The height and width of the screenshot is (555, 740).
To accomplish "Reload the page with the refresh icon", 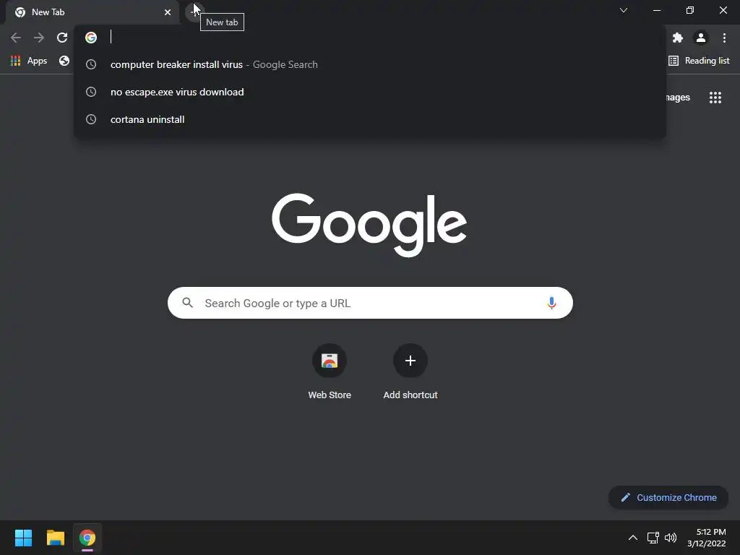I will coord(62,38).
